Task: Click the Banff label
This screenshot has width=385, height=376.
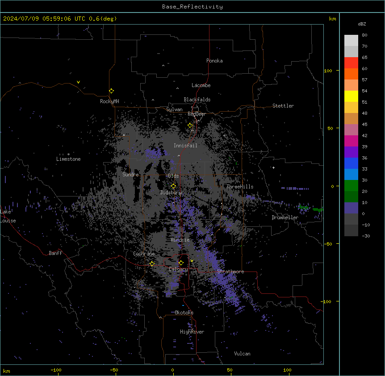Action: tap(55, 253)
